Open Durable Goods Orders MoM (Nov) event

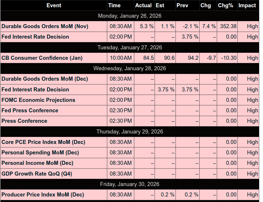tap(45, 26)
